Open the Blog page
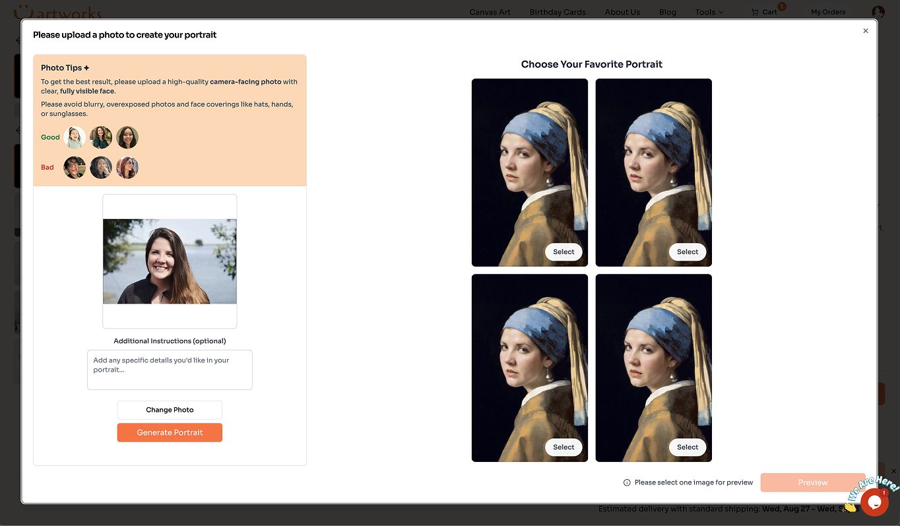Viewport: 900px width, 526px height. [668, 12]
